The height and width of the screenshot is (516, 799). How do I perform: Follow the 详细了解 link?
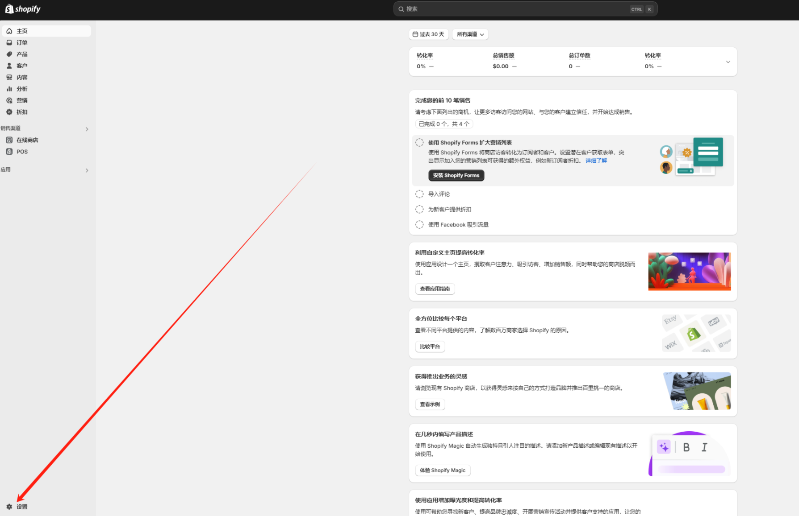tap(596, 161)
